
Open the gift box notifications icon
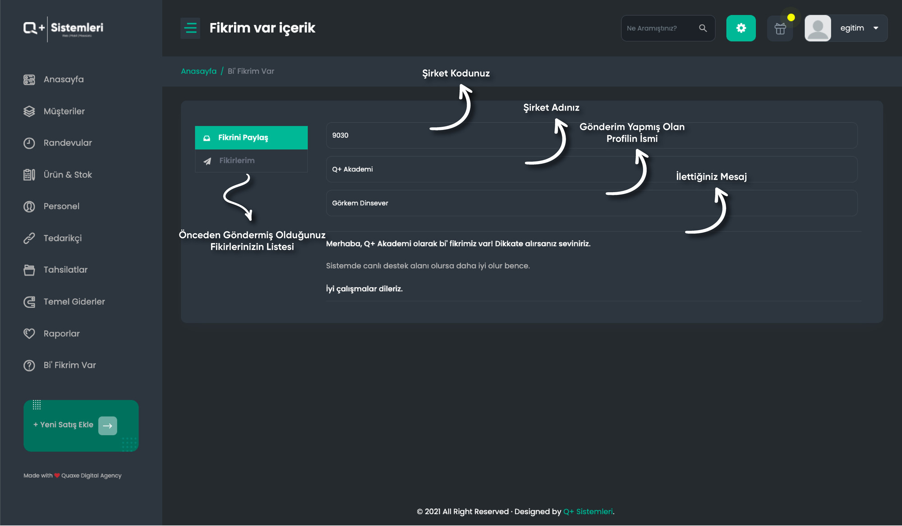coord(780,28)
